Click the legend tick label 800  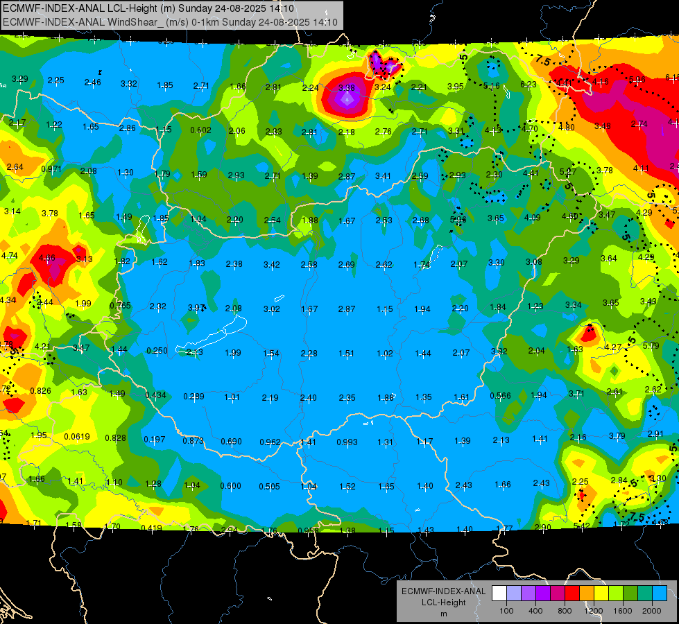coord(565,611)
